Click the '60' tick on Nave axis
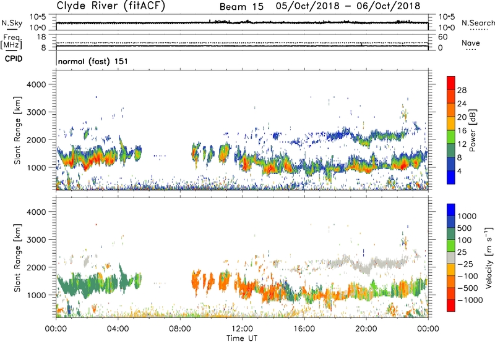 coord(442,37)
